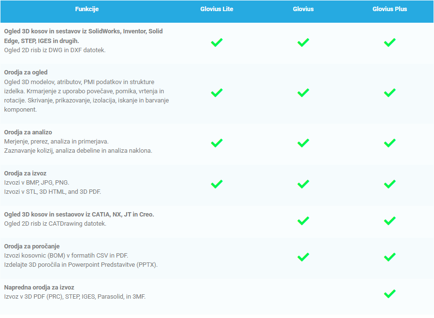Click the Glovius Plus checkmark for Orodja za poročanje
Image resolution: width=434 pixels, height=318 pixels.
(390, 257)
